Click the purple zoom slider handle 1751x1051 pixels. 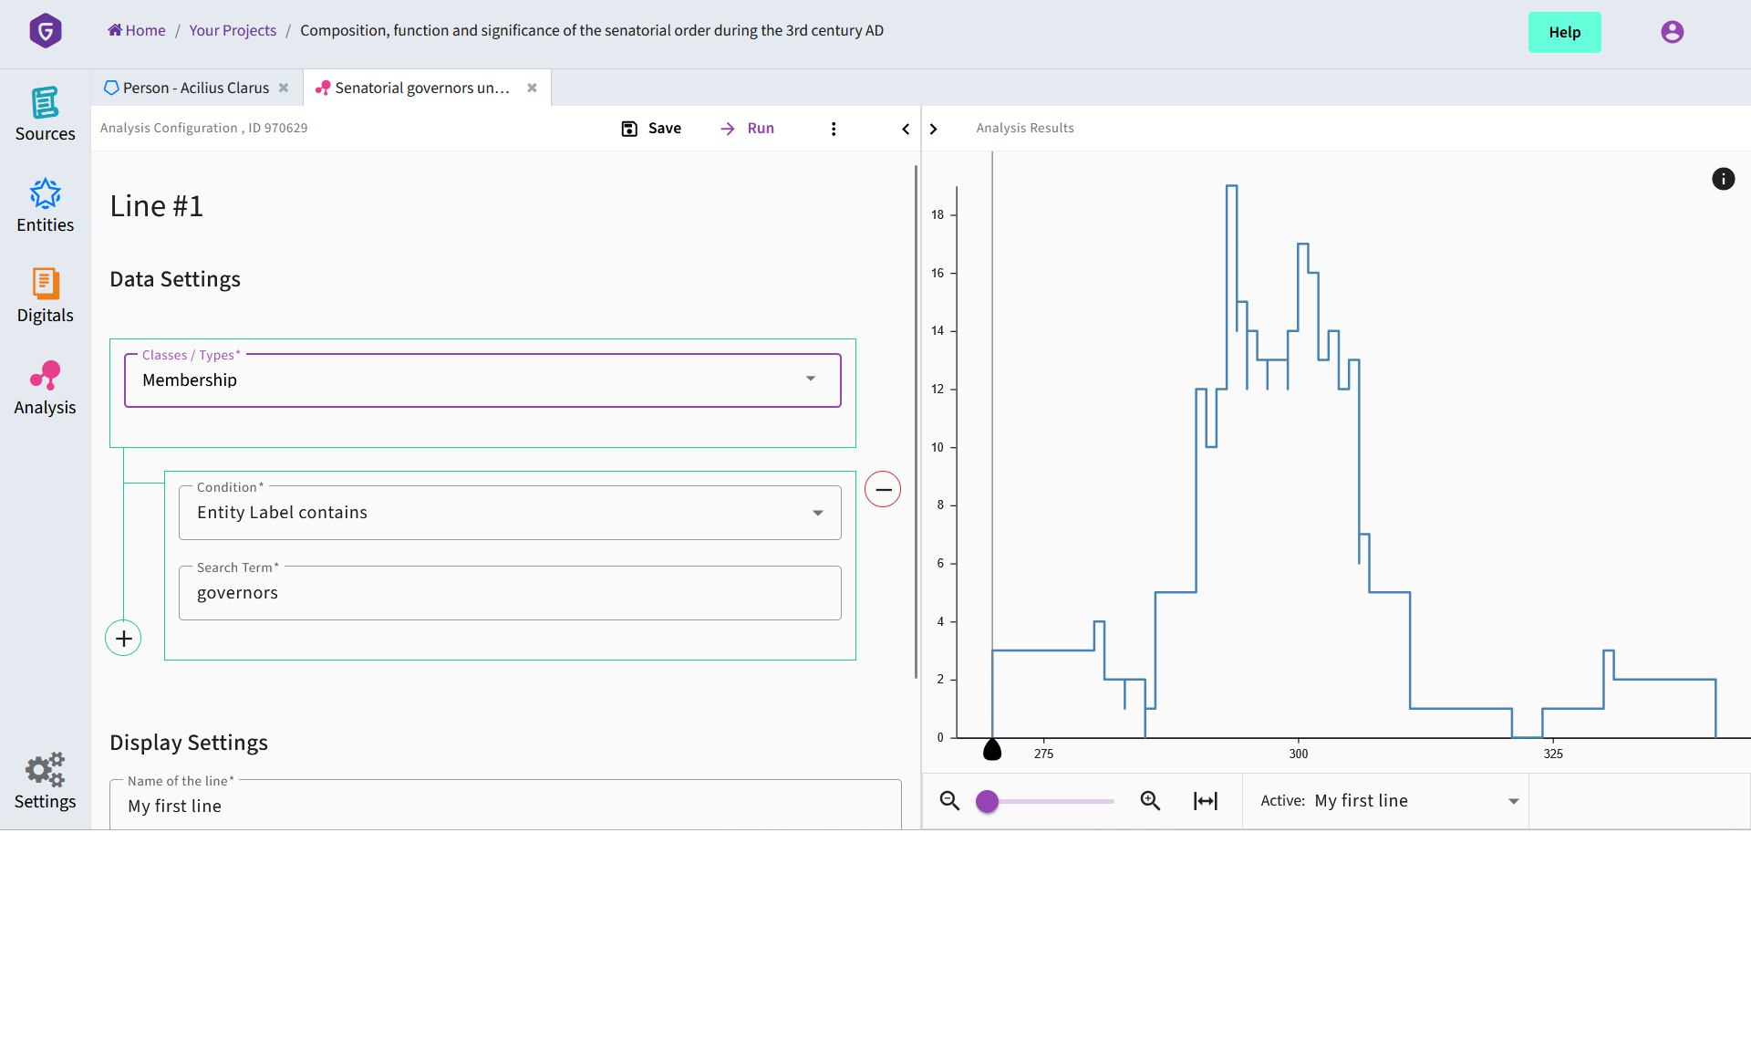(x=987, y=802)
